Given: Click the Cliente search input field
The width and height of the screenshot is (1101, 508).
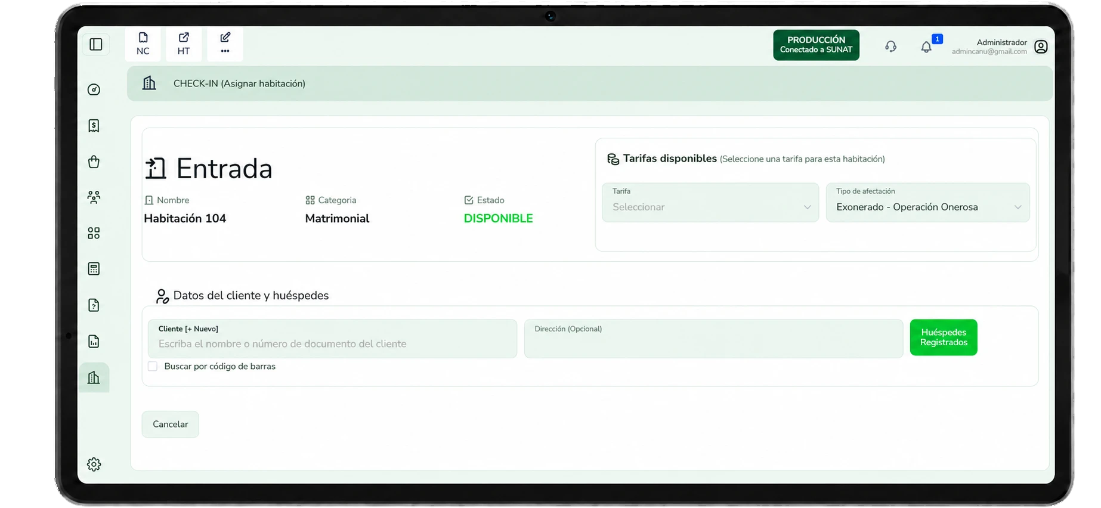Looking at the screenshot, I should click(x=332, y=339).
